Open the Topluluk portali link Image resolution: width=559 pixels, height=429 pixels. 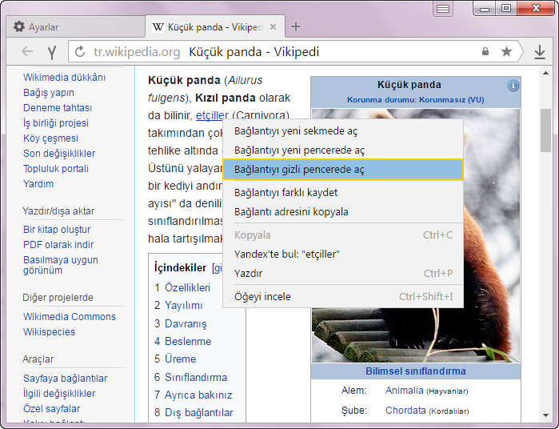pos(56,169)
